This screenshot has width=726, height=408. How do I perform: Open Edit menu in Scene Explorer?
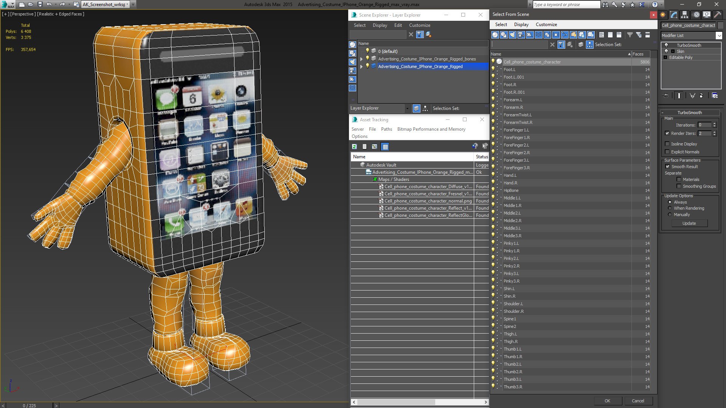click(x=398, y=25)
